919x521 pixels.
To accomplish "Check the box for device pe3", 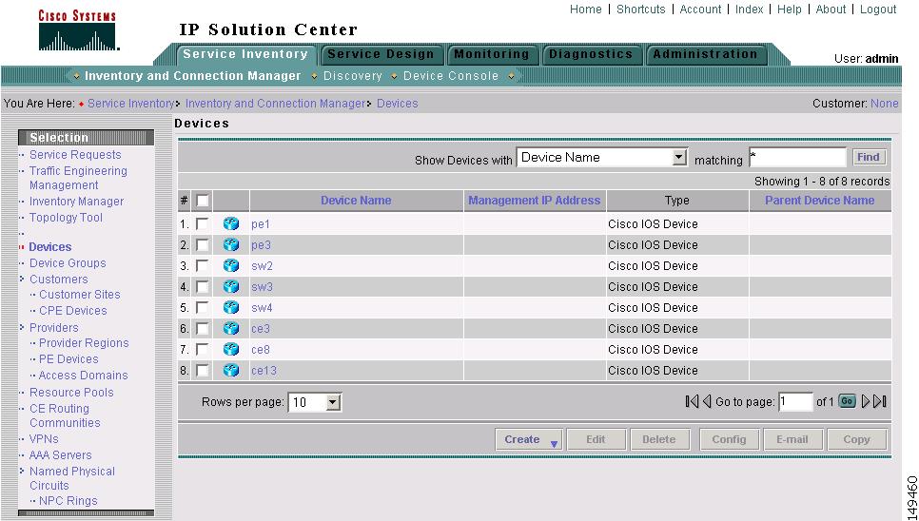I will click(x=203, y=244).
